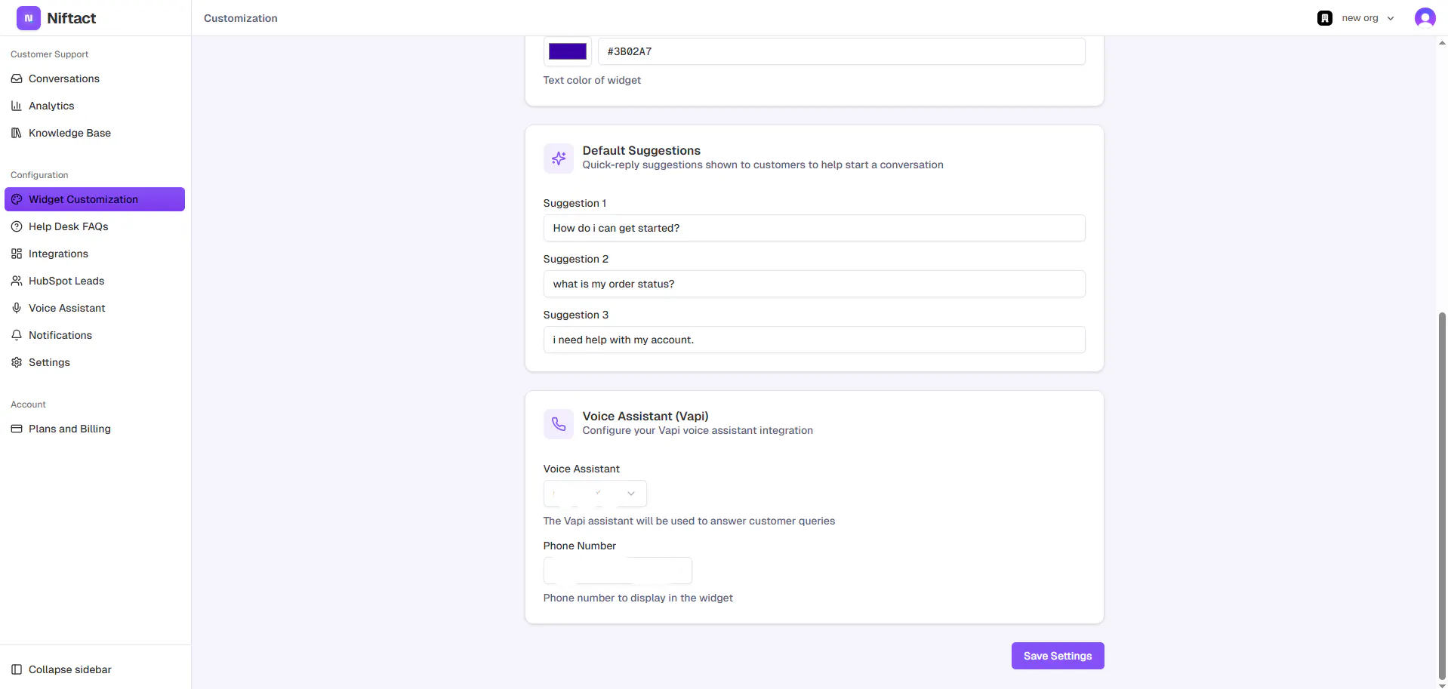The width and height of the screenshot is (1448, 689).
Task: Click the Customization page title
Action: click(241, 18)
